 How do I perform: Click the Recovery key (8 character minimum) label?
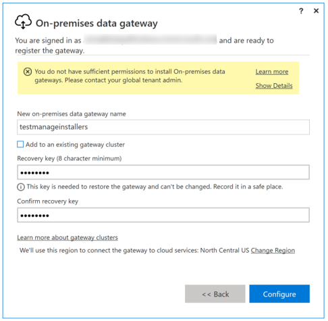(x=70, y=159)
